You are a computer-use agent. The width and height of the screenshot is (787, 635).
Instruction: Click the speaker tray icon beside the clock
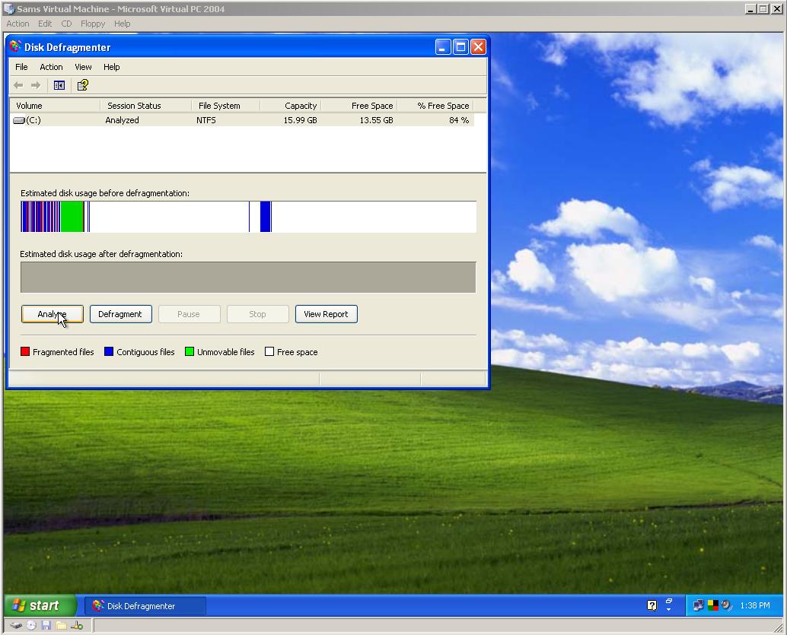click(726, 605)
